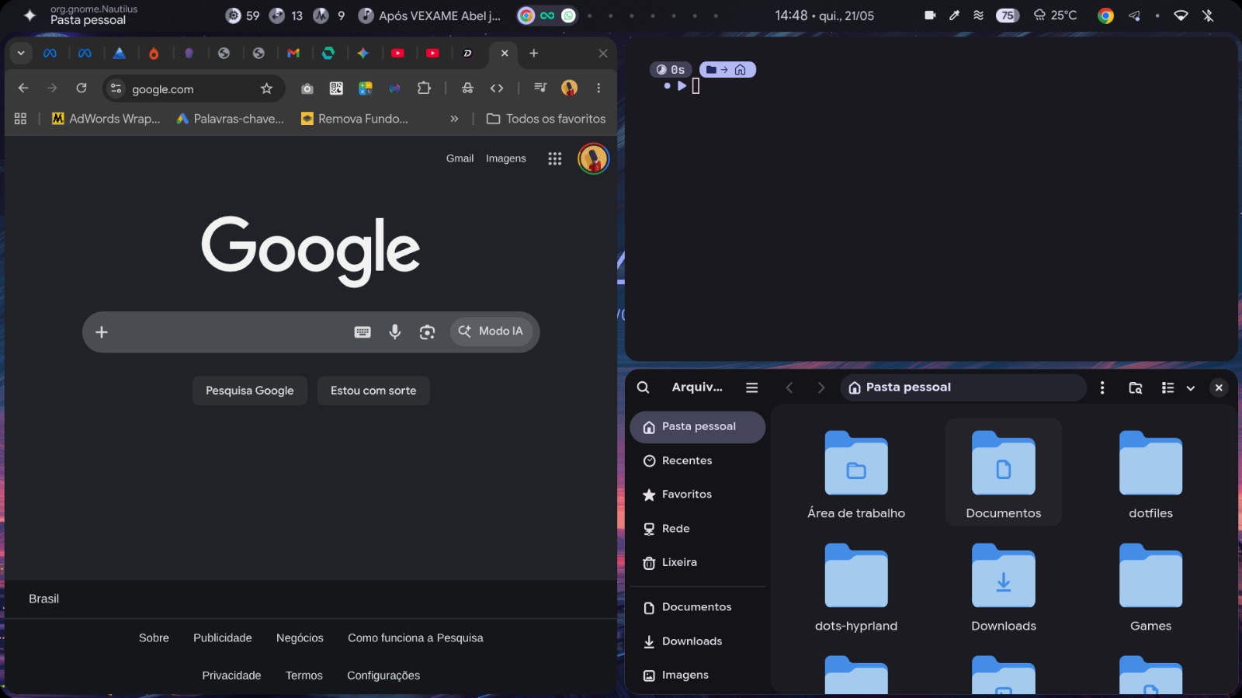Select Favoritos in the Arquivos sidebar
Screen dimensions: 1242x698
tap(698, 495)
